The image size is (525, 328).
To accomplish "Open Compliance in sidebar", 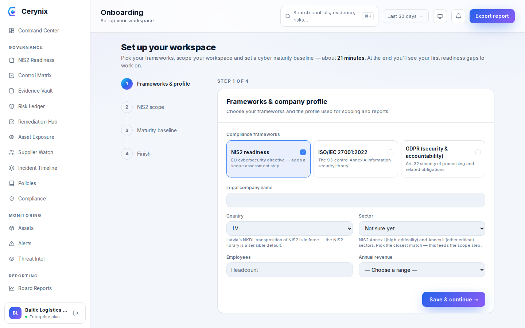I will [45, 199].
